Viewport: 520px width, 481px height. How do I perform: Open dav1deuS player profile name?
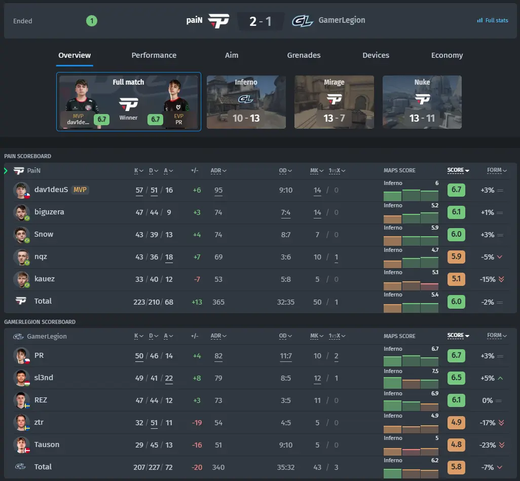pos(51,190)
